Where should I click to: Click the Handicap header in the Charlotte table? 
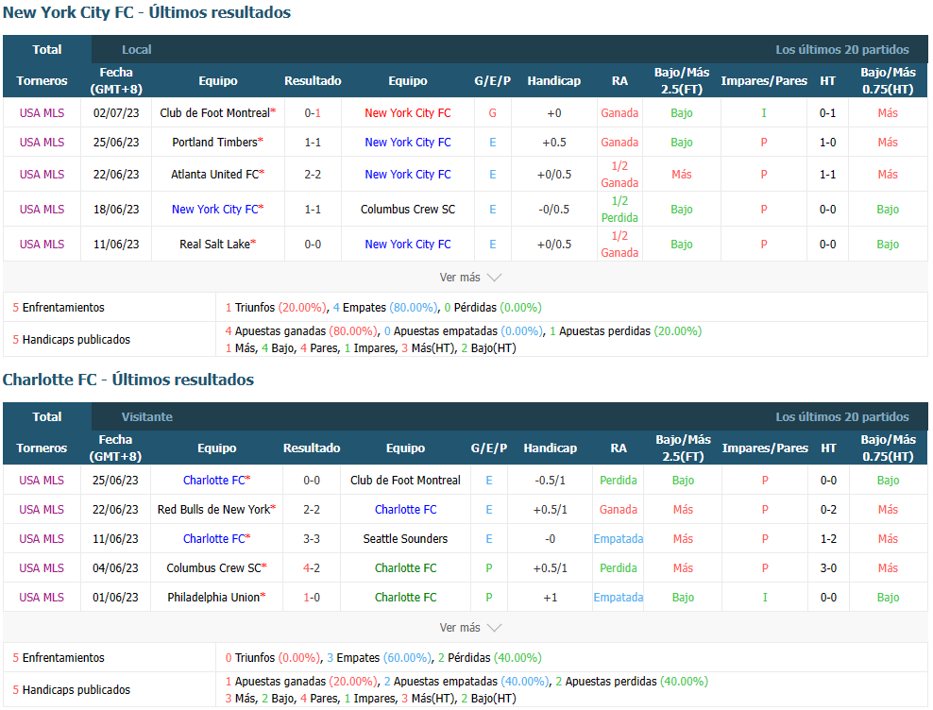tap(550, 448)
